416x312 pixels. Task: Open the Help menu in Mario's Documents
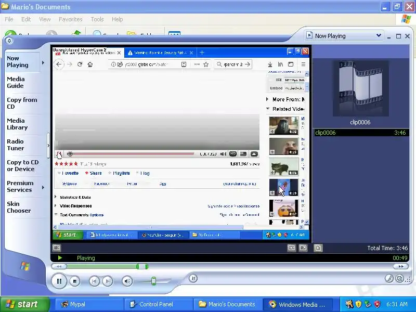click(118, 19)
